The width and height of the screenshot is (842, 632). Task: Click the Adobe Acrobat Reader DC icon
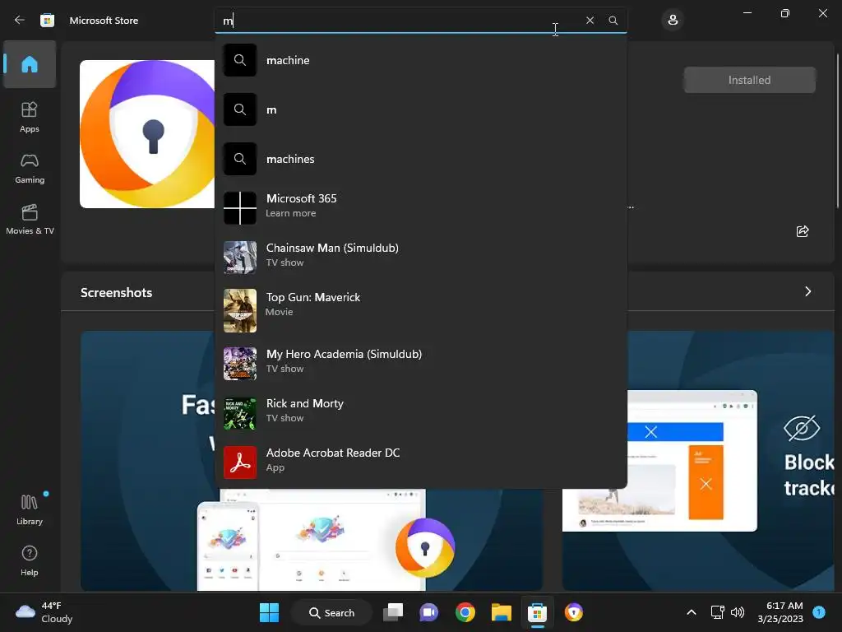[x=240, y=462]
